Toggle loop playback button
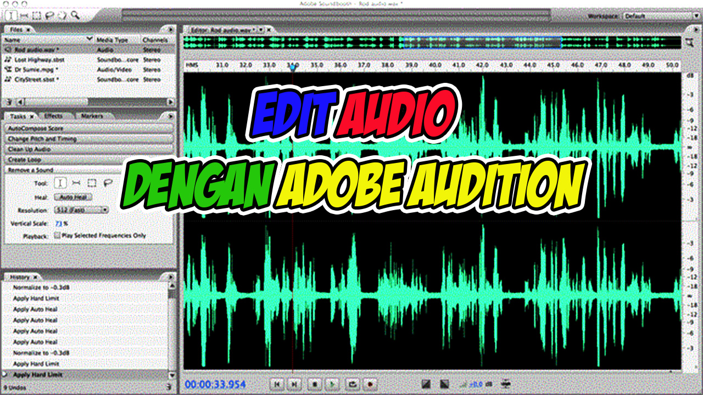Viewport: 703px width, 395px height. [351, 385]
